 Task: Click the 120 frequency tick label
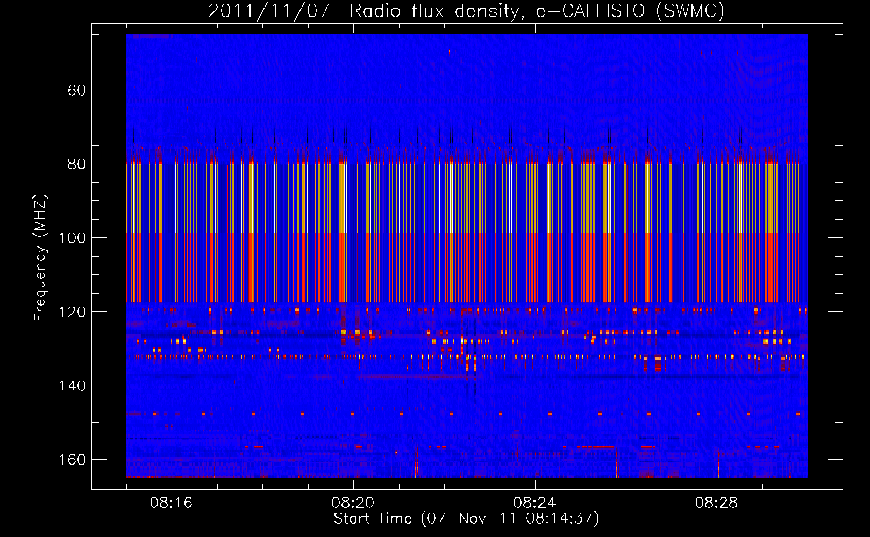pyautogui.click(x=72, y=312)
